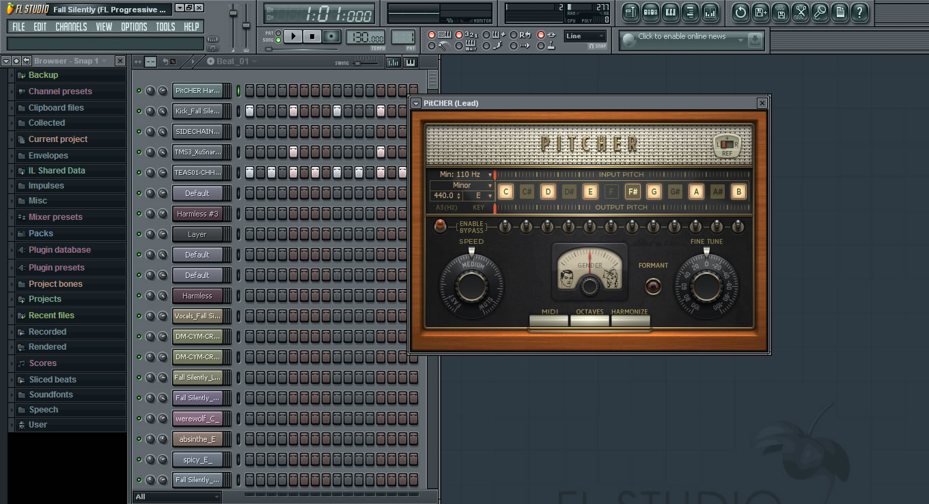Open the EDIT menu
Image resolution: width=929 pixels, height=504 pixels.
tap(40, 27)
